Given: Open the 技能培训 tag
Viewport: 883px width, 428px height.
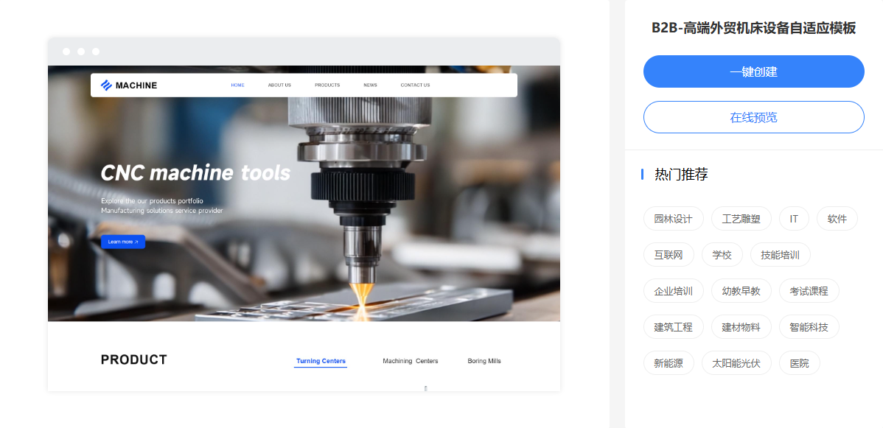Looking at the screenshot, I should pos(780,255).
